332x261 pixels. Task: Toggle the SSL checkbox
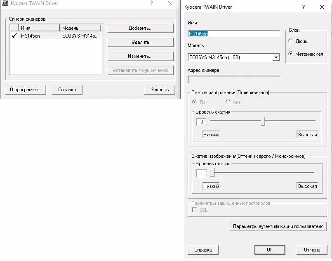click(x=194, y=210)
